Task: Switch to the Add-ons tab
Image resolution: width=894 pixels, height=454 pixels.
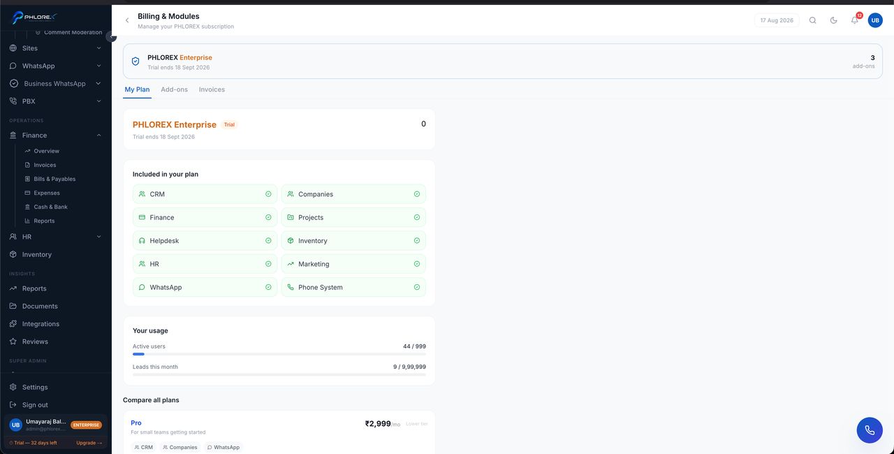Action: click(x=175, y=89)
